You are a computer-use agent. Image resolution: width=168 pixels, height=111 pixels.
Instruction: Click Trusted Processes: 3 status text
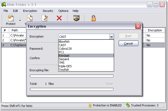pos(145,105)
